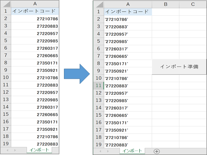This screenshot has width=207, height=155.
Task: Click cell A12 '27220957' in right sheet
Action: pos(128,93)
